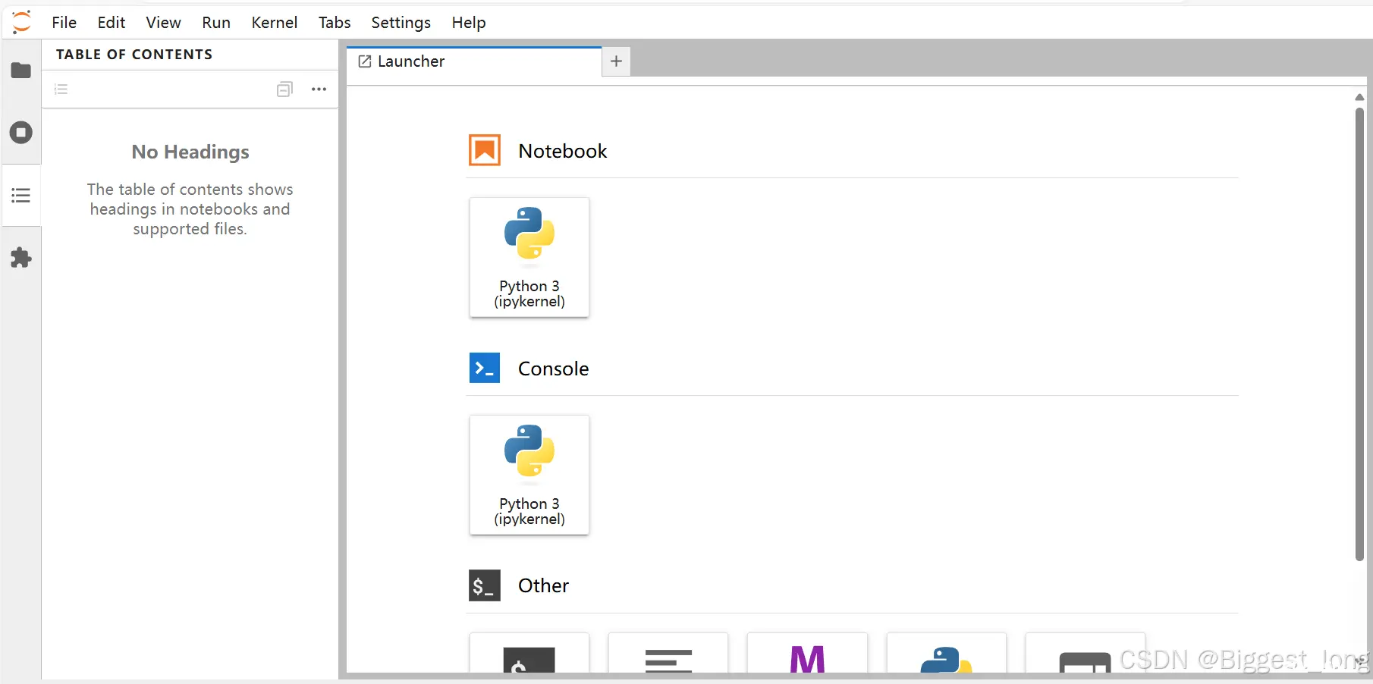This screenshot has height=684, width=1373.
Task: Open Terminal card in Other section
Action: click(529, 654)
